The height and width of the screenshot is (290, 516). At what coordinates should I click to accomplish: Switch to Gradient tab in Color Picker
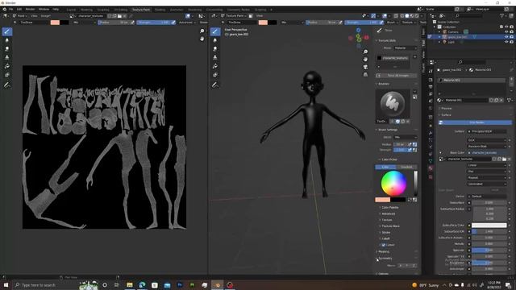[406, 167]
